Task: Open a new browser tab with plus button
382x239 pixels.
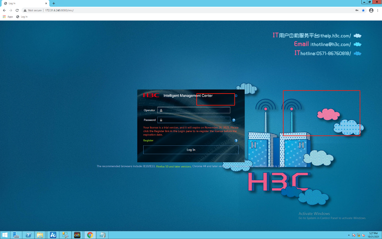Action: click(54, 3)
